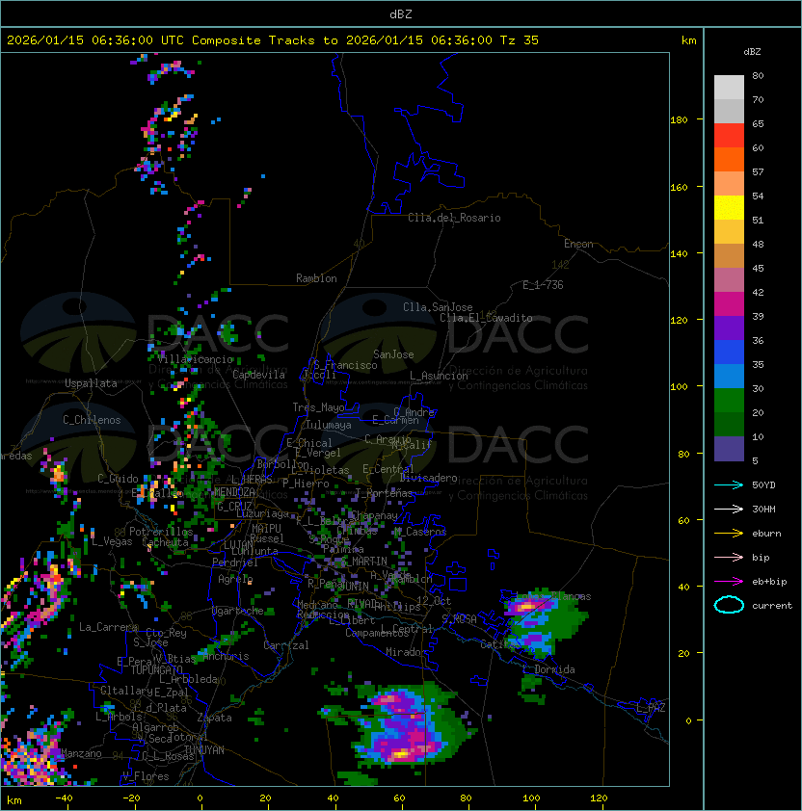Click the C_Chilenos map label
The image size is (802, 811).
pyautogui.click(x=92, y=420)
